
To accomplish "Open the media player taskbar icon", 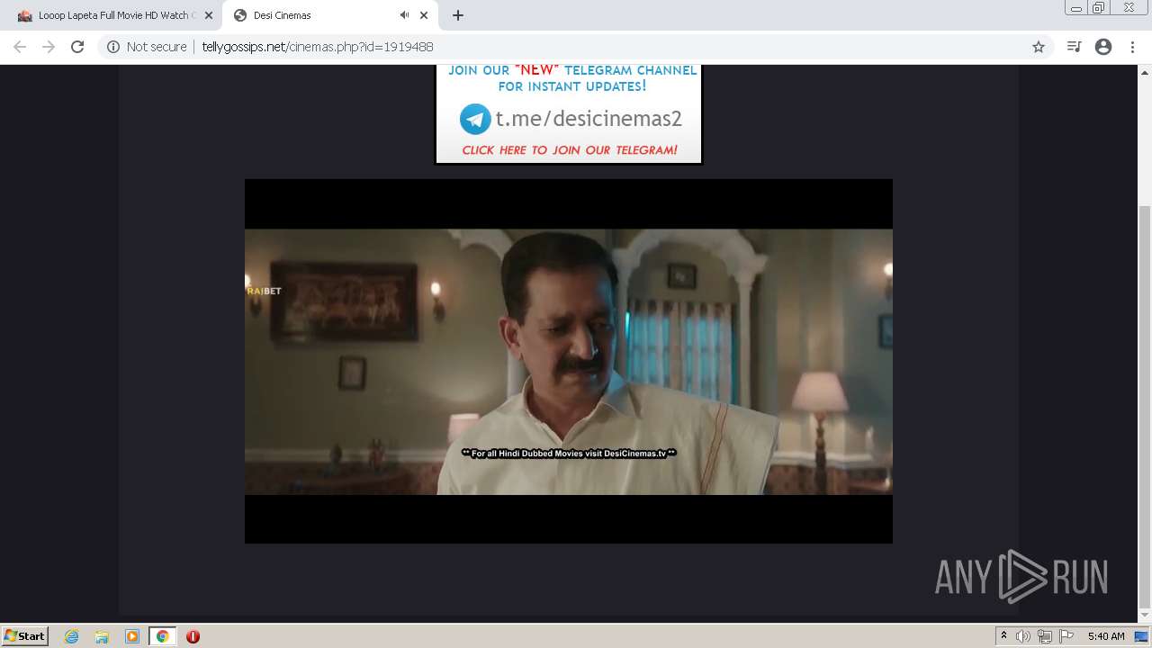I will (x=132, y=636).
